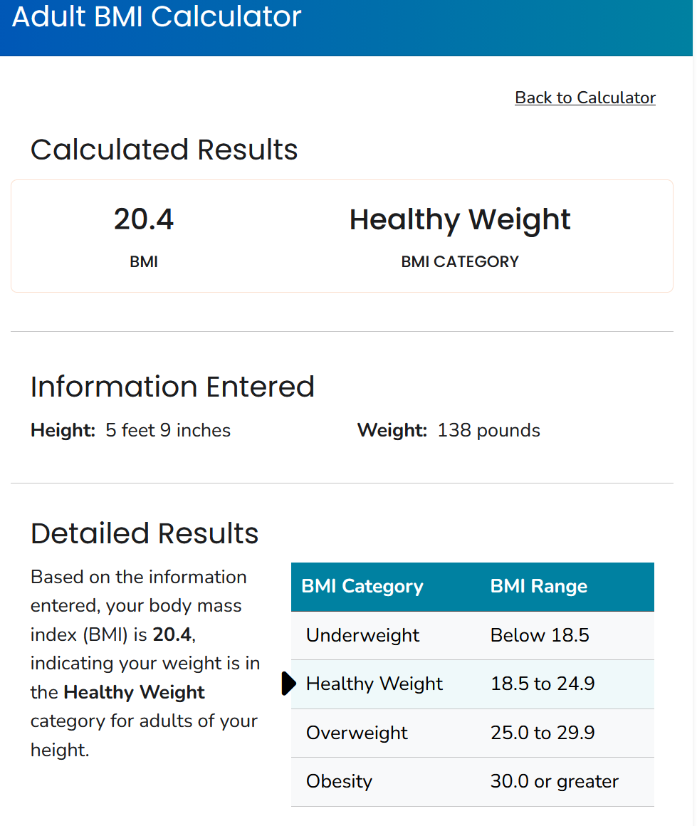Click the 18.5 to 24.9 range cell

pos(542,684)
